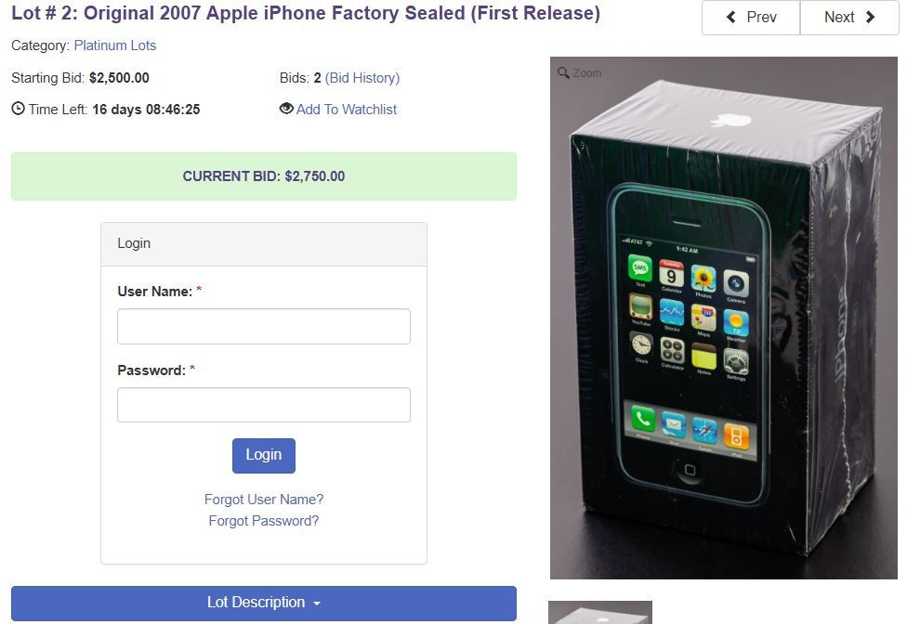Select the small thumbnail below main image

point(600,613)
